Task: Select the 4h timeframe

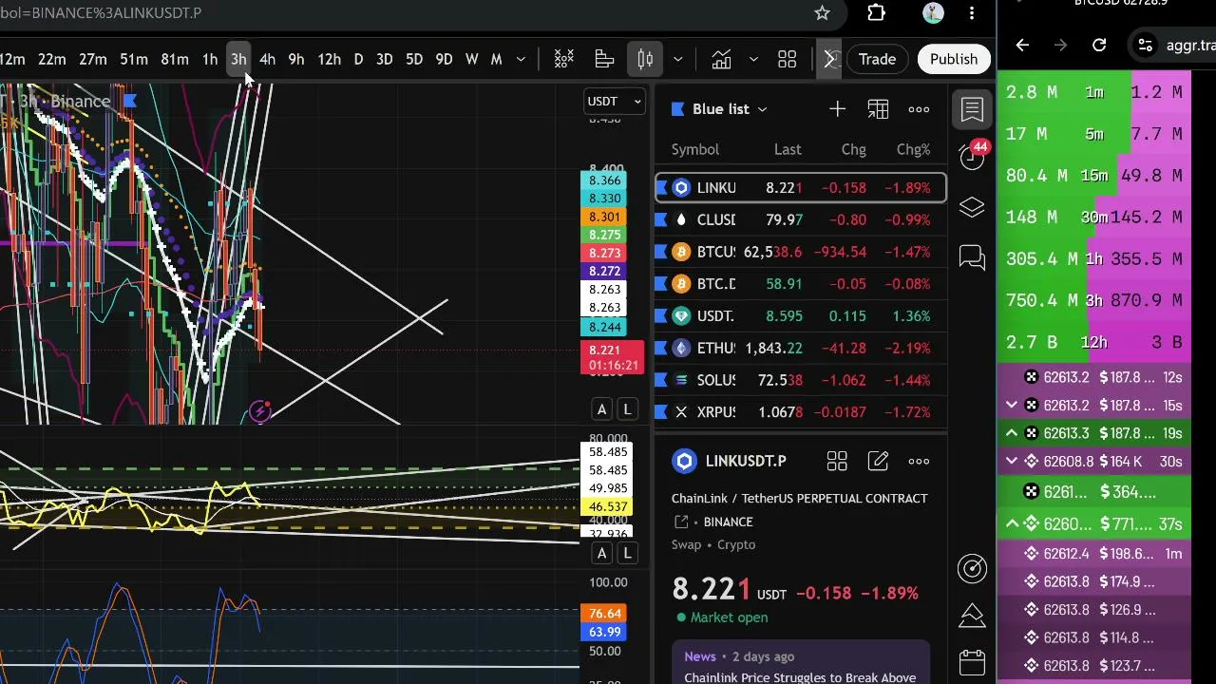Action: point(268,60)
